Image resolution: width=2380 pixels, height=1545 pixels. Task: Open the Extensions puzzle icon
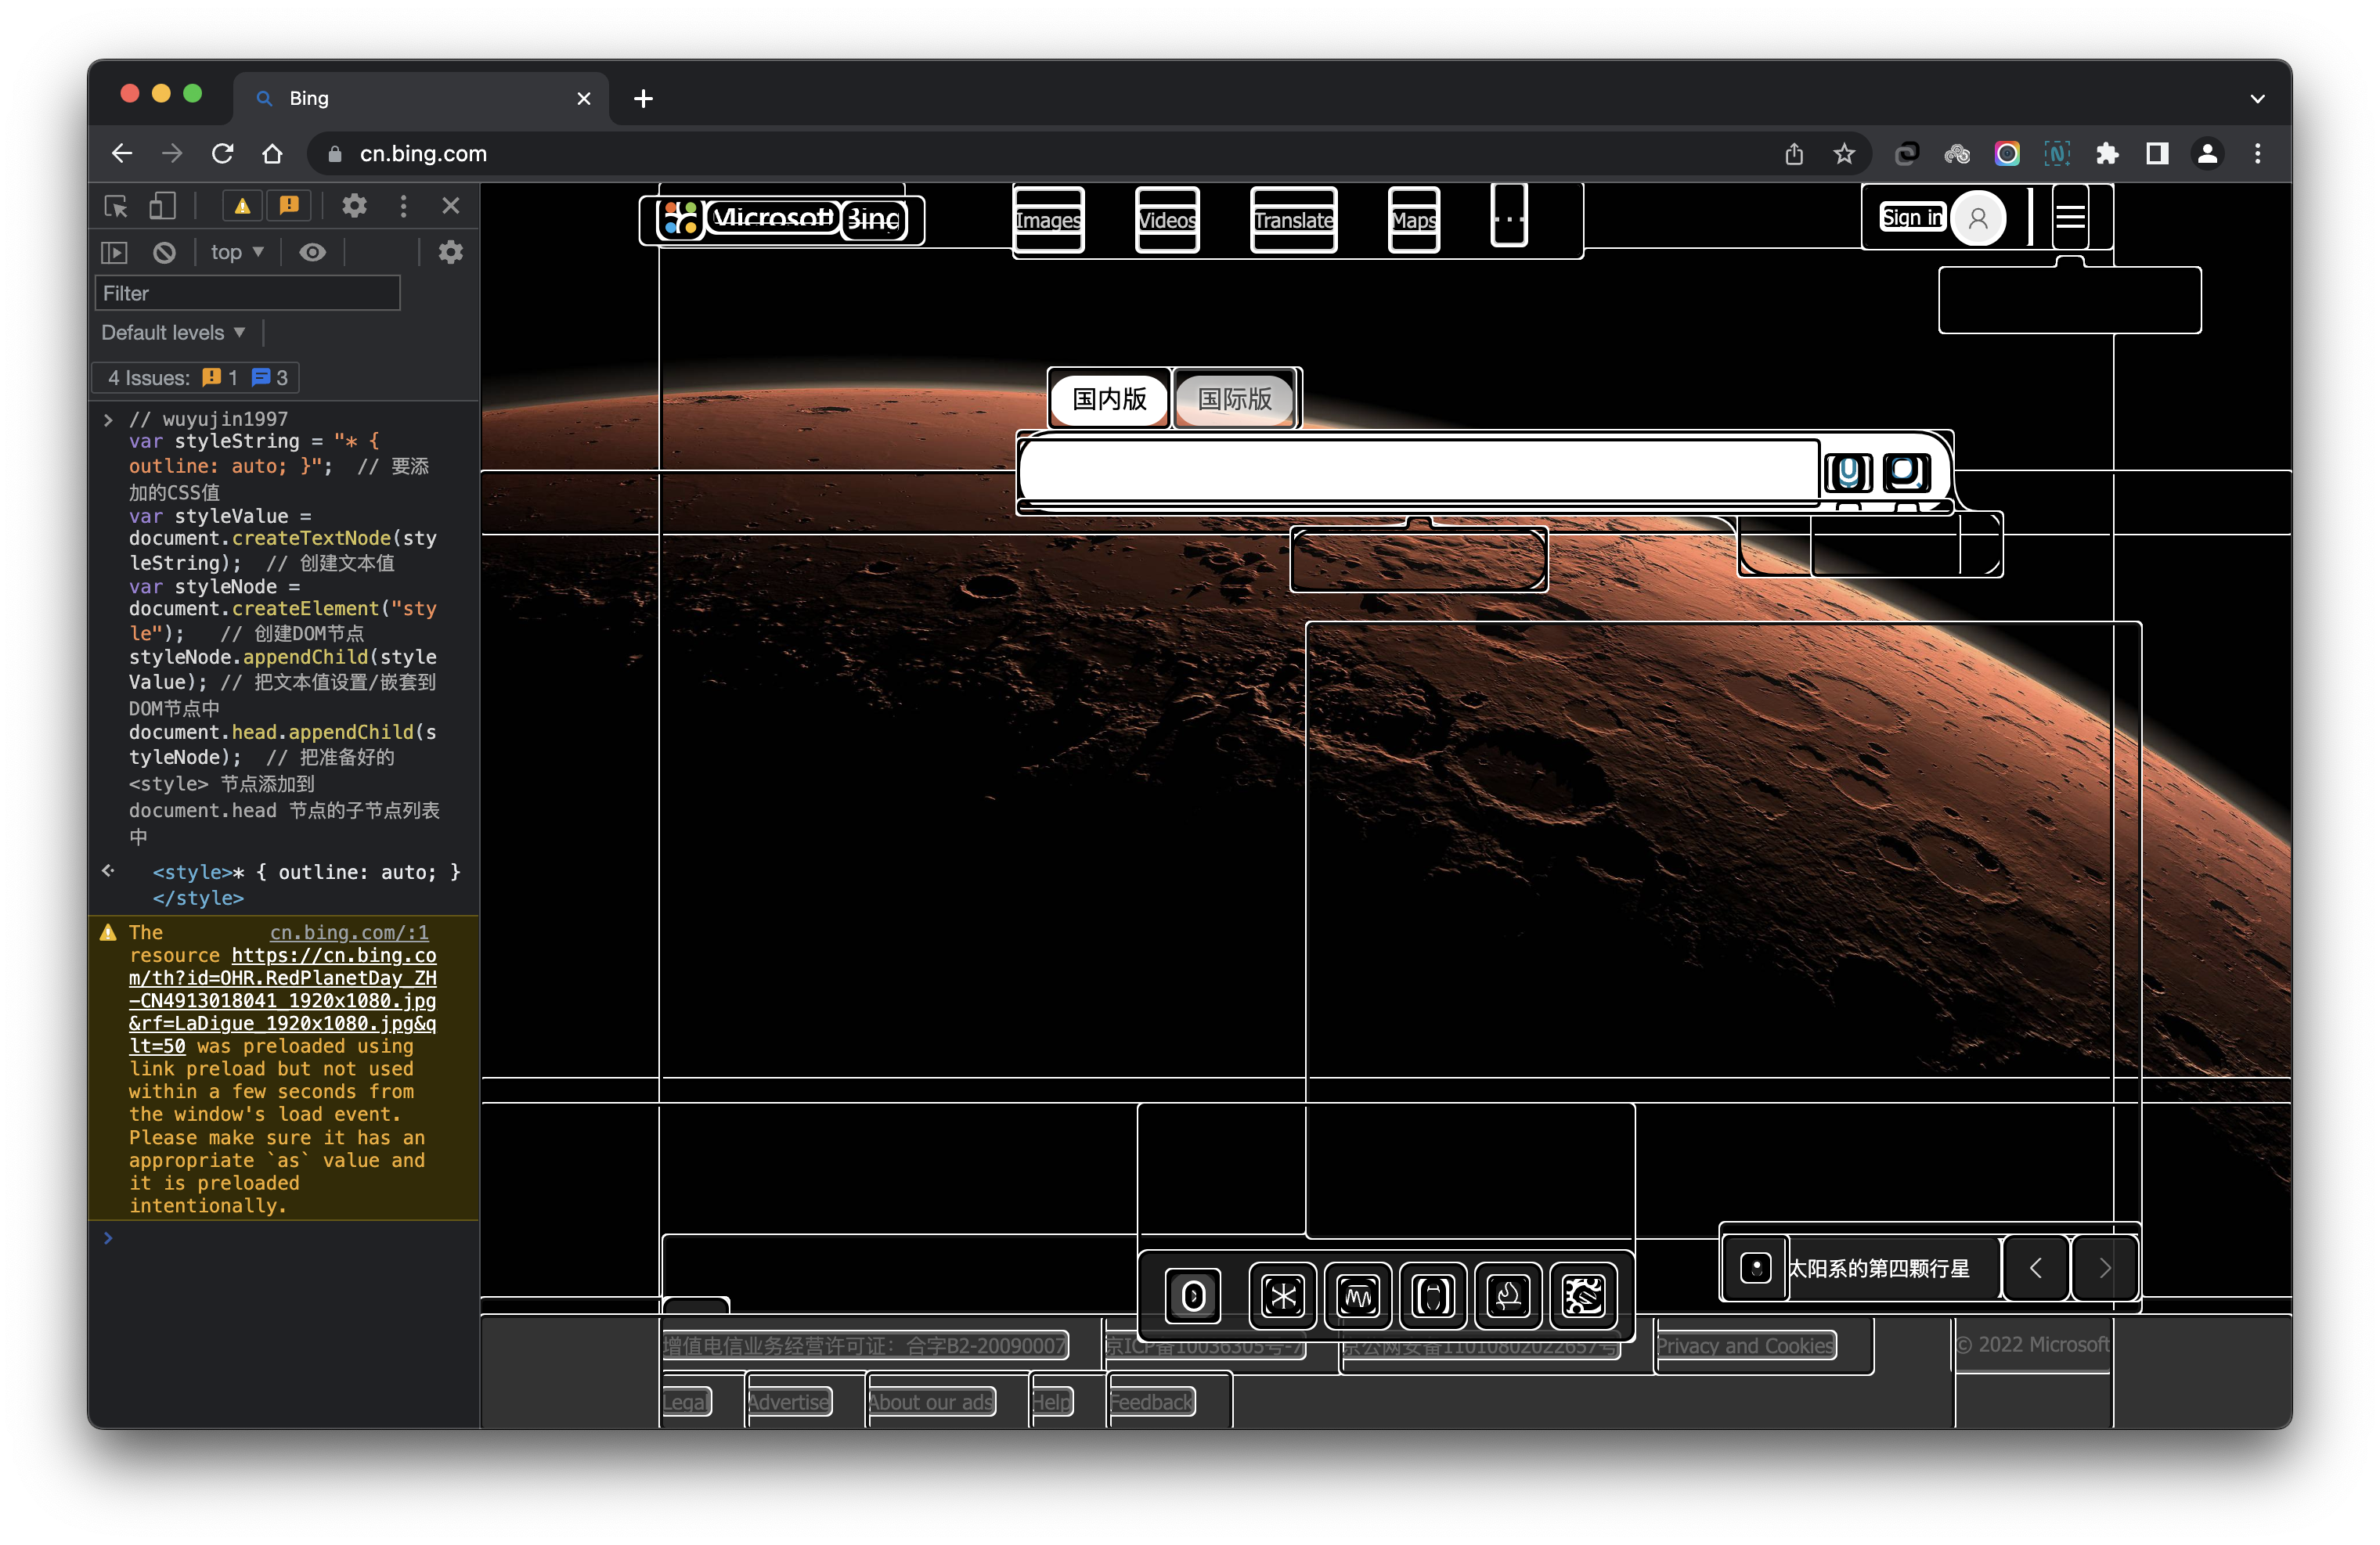(x=2107, y=154)
